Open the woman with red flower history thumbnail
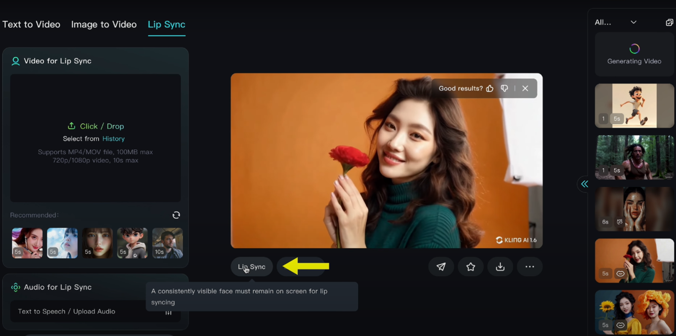The height and width of the screenshot is (336, 676). pos(634,261)
